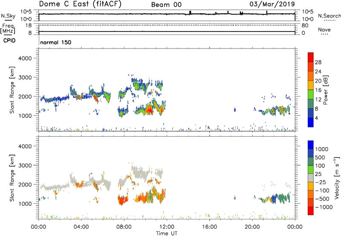Click the '16' label on power colorbar
Screen dimensions: 341x236
click(x=318, y=90)
